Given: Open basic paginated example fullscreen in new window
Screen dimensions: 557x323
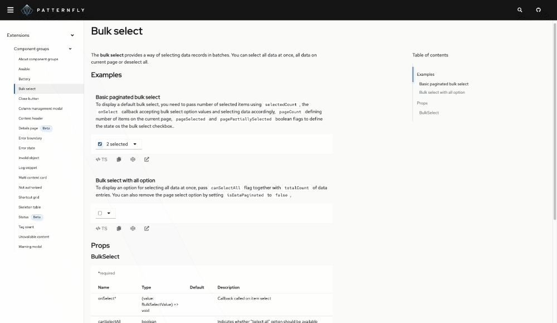Looking at the screenshot, I should click(146, 160).
